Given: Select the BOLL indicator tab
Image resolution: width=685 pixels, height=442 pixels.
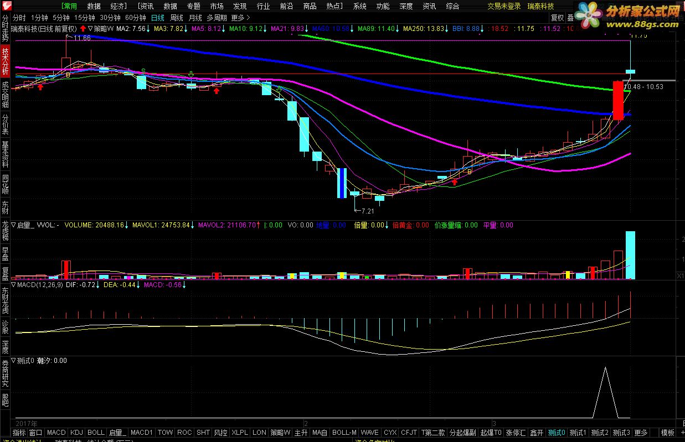Looking at the screenshot, I should coord(96,433).
